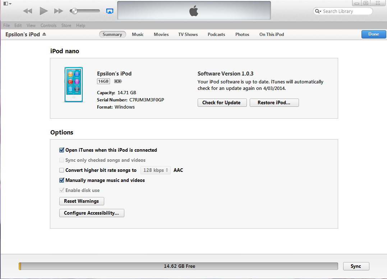Switch to the Podcasts tab
The image size is (387, 279).
216,34
